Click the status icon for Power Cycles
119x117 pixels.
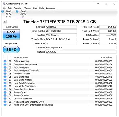[5, 92]
